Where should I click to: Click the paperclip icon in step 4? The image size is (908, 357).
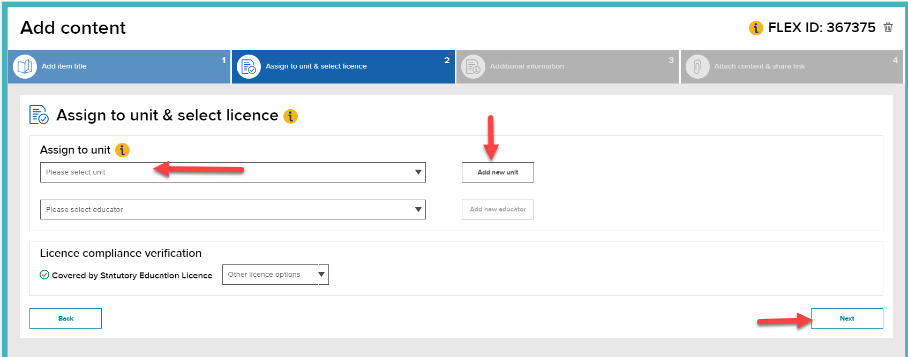[697, 66]
